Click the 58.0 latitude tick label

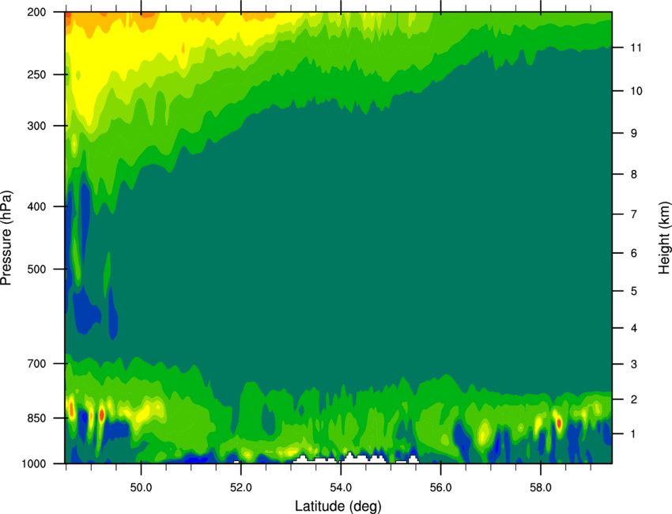(541, 488)
